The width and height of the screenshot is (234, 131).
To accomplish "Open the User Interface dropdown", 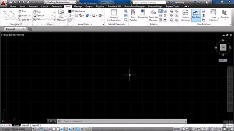I will coord(213,15).
